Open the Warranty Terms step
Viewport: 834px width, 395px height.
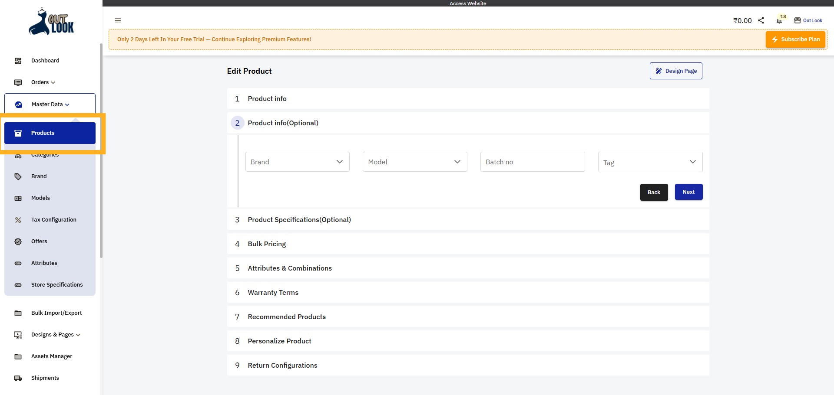[273, 293]
